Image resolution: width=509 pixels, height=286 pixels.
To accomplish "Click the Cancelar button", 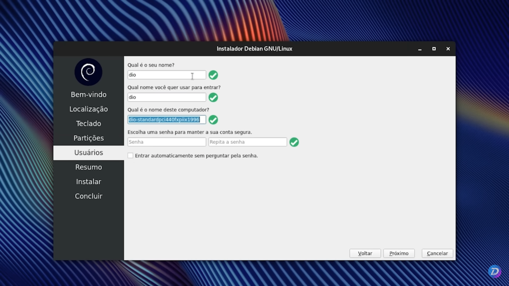I will [437, 253].
